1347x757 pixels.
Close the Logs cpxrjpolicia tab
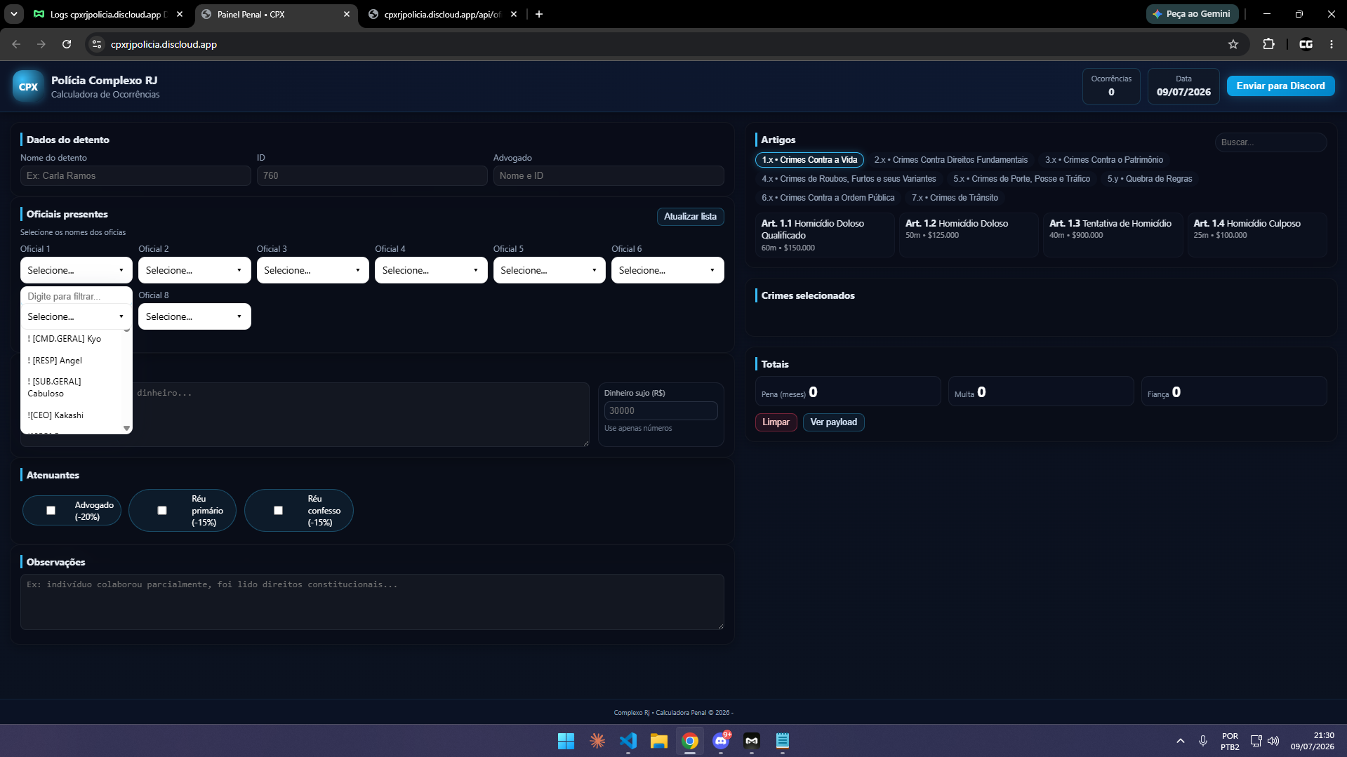click(x=180, y=14)
